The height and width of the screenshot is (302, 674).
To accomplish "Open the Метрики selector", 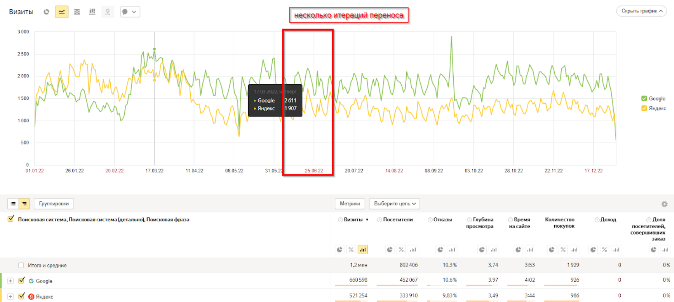I will point(350,204).
